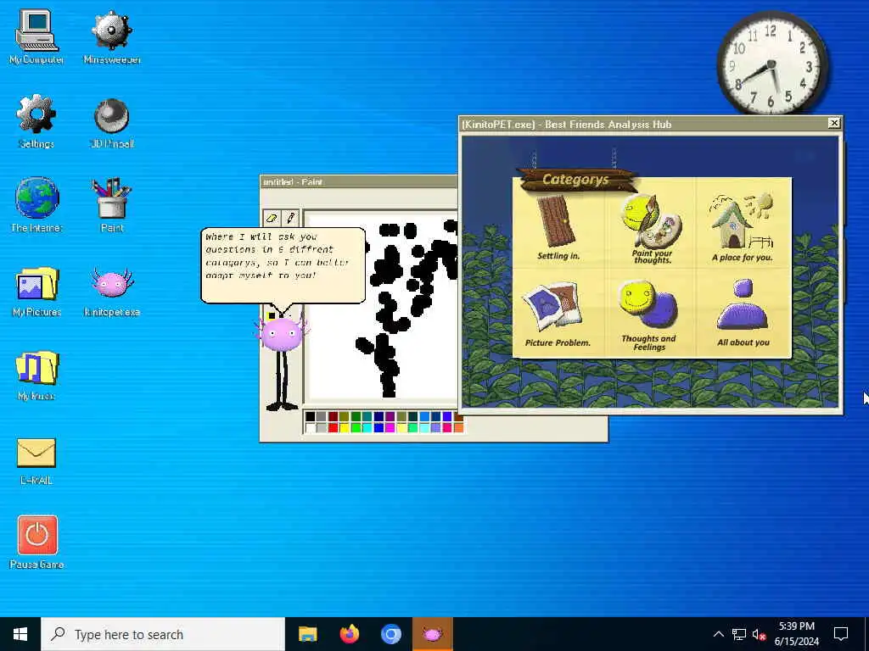869x651 pixels.
Task: Pick the light gray Paint swatch
Action: coord(322,428)
